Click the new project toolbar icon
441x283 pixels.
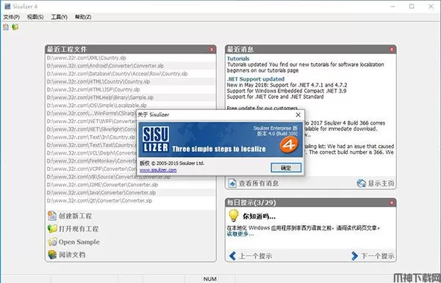click(6, 27)
